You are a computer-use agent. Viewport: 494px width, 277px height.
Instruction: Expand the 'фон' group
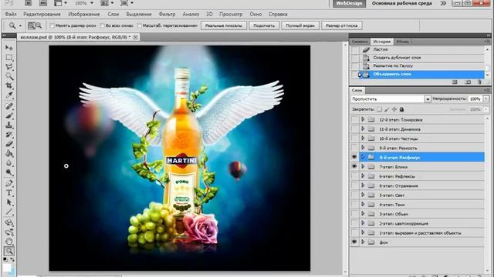[x=363, y=242]
